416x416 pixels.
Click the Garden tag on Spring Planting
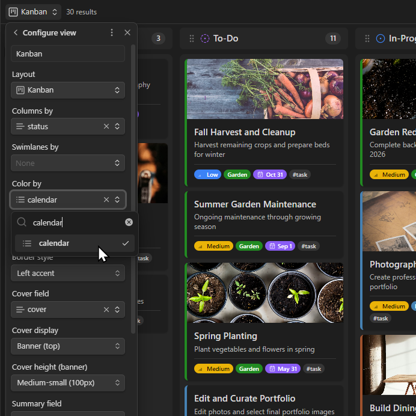click(x=249, y=369)
